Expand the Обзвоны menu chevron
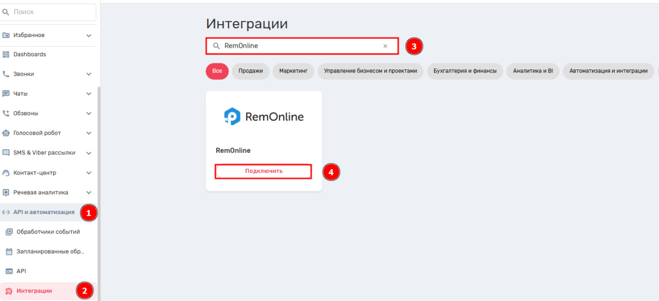Screen dimensions: 659x301 click(89, 114)
